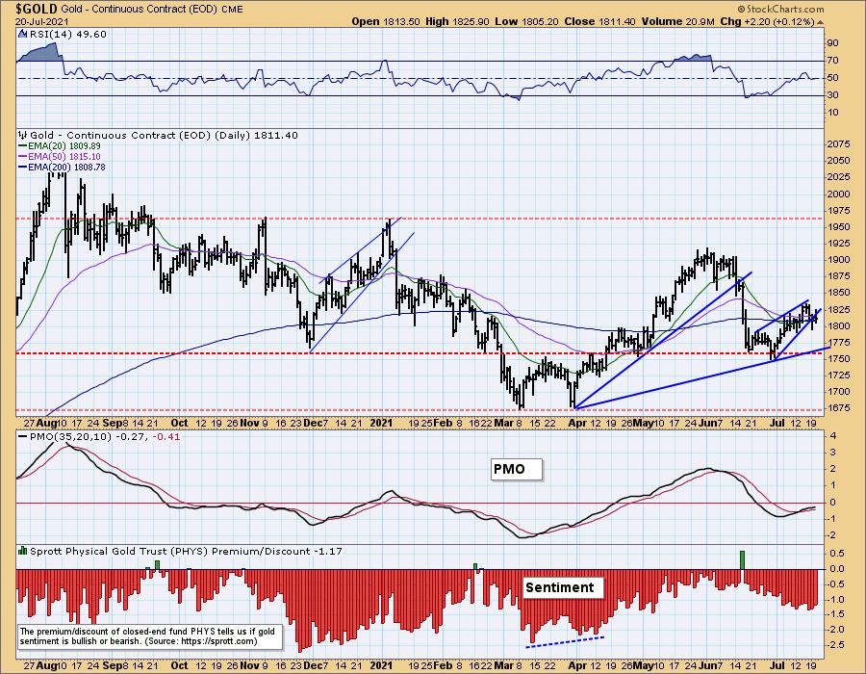866x674 pixels.
Task: Click the boxed 'PMO' annotation
Action: [x=517, y=469]
